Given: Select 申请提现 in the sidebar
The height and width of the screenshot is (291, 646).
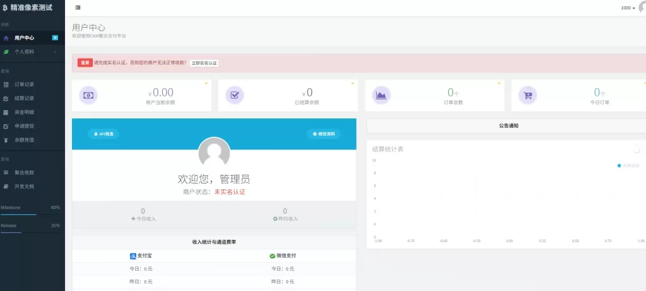Looking at the screenshot, I should [32, 126].
